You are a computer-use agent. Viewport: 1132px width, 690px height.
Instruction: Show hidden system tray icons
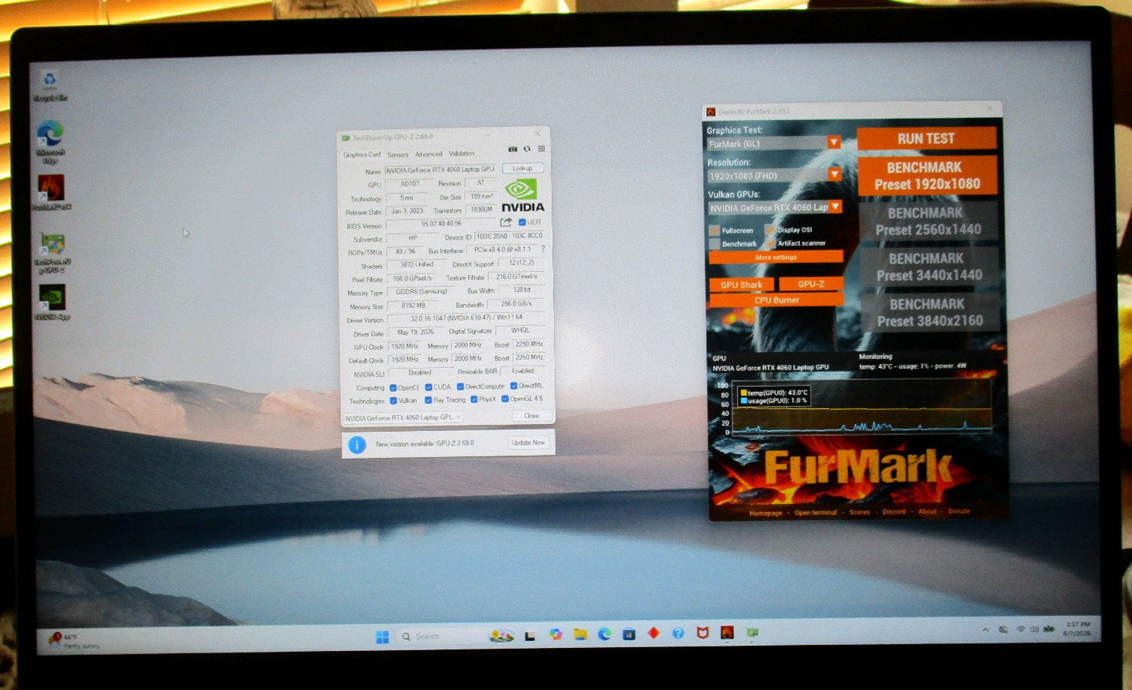[x=985, y=630]
